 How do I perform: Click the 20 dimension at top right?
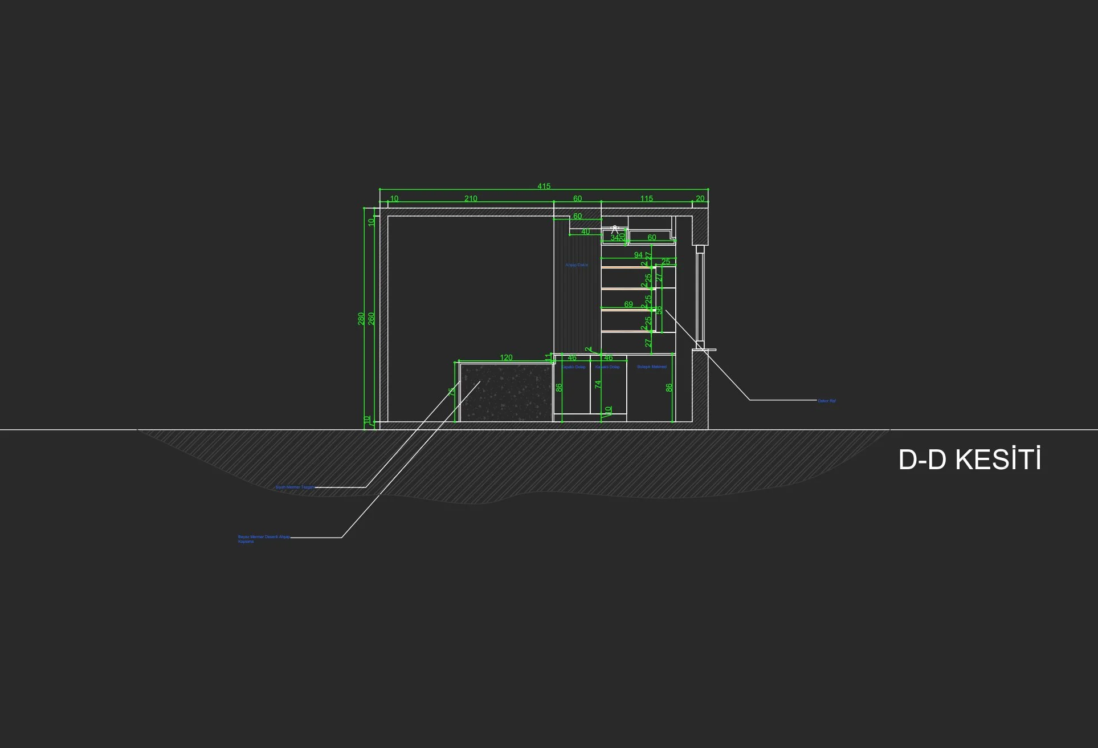[700, 199]
